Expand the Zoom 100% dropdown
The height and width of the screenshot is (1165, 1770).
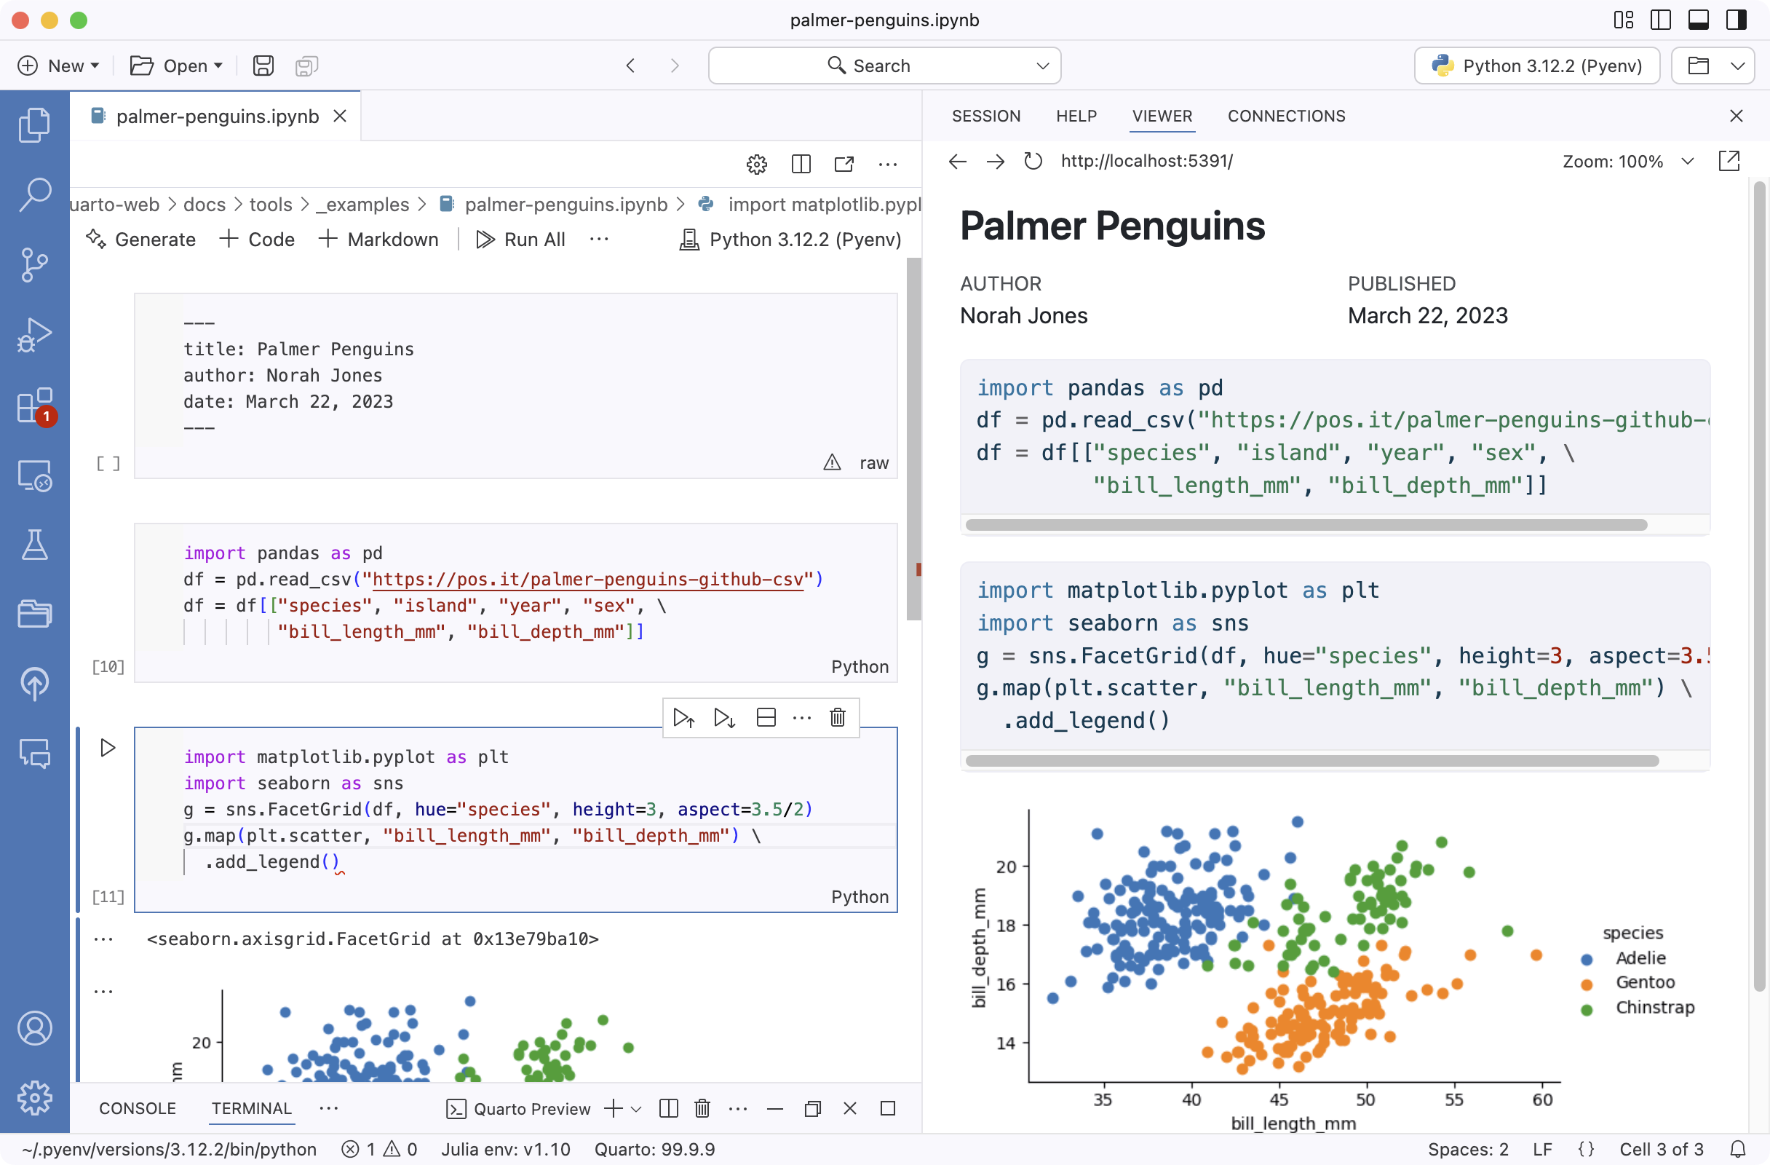point(1688,162)
